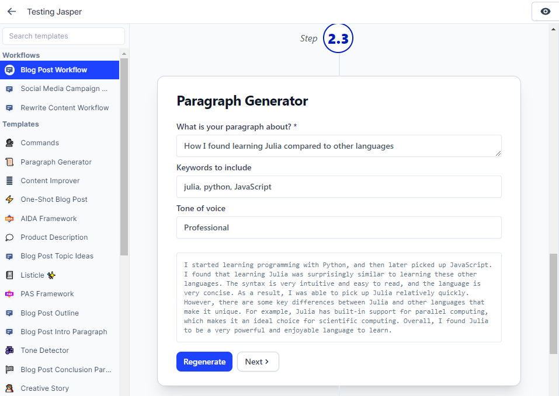Click the main page scrollbar thumb

(553, 303)
